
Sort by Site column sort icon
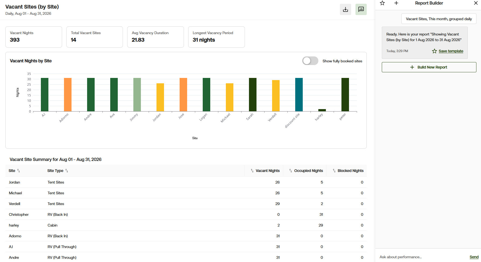click(x=19, y=171)
